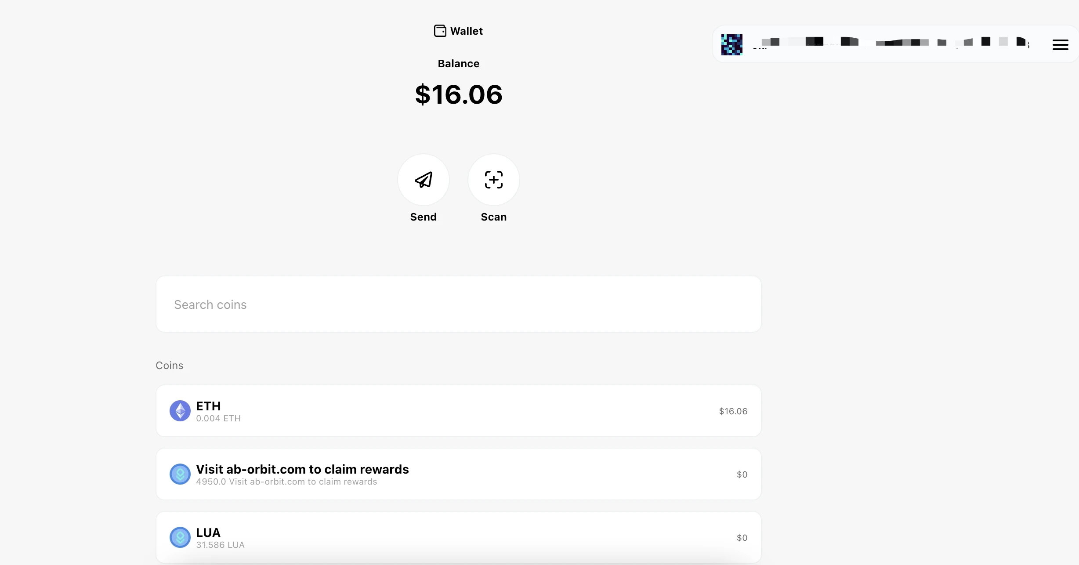Click the 31.586 LUA amount text
1079x565 pixels.
coord(220,545)
